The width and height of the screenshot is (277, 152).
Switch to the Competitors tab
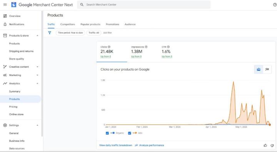pyautogui.click(x=68, y=24)
